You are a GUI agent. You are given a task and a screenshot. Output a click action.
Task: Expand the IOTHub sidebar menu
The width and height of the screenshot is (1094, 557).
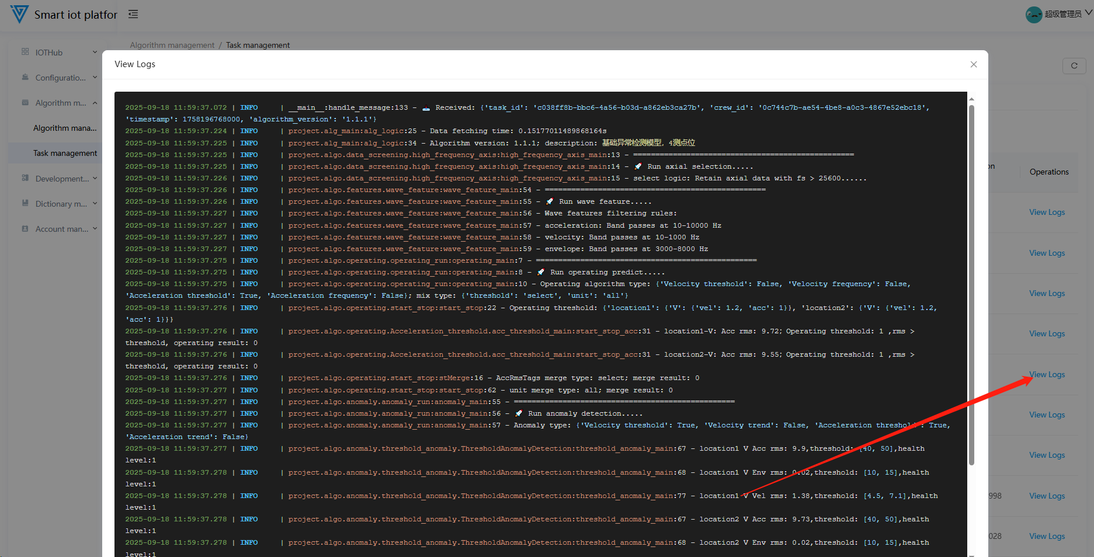95,52
